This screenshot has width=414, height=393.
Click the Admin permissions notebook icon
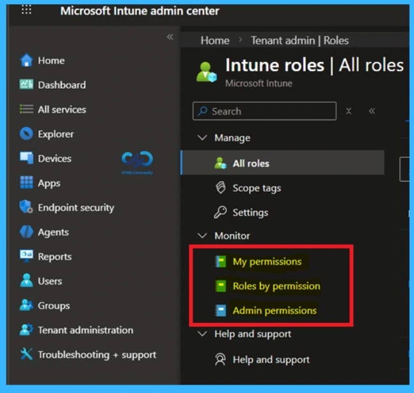(x=220, y=311)
